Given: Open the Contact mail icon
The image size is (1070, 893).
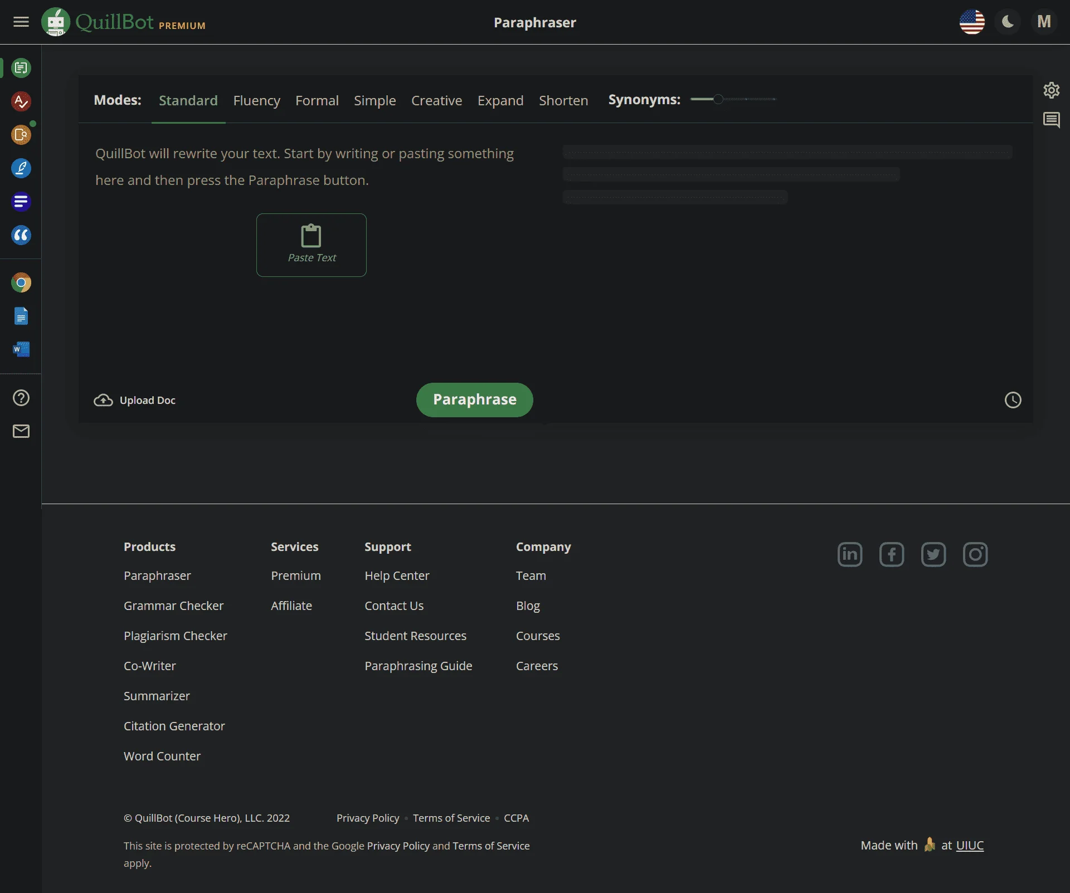Looking at the screenshot, I should click(21, 431).
